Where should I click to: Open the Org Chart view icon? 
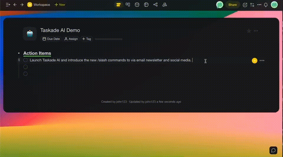pyautogui.click(x=165, y=5)
